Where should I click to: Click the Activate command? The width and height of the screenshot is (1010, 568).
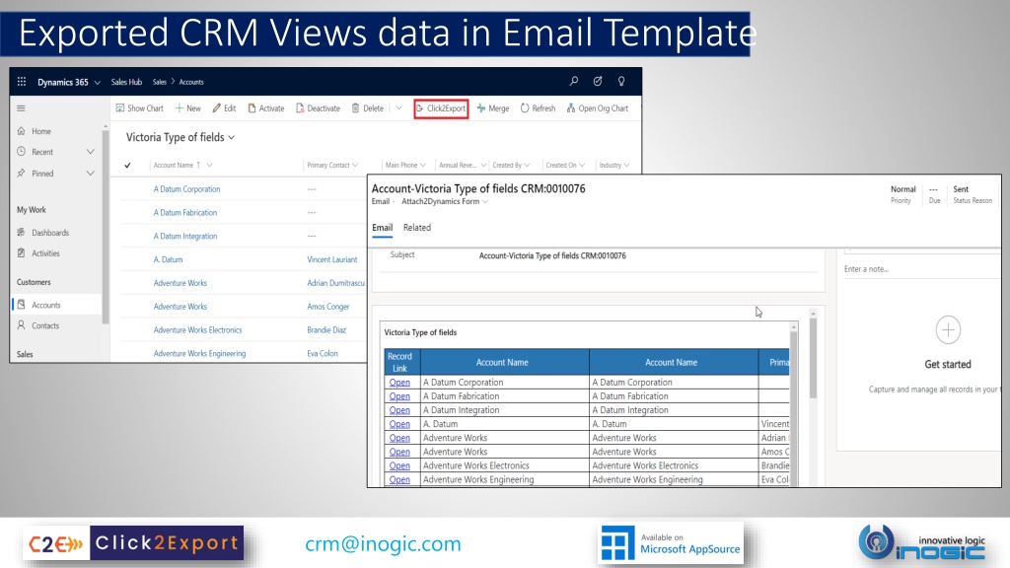click(x=266, y=108)
